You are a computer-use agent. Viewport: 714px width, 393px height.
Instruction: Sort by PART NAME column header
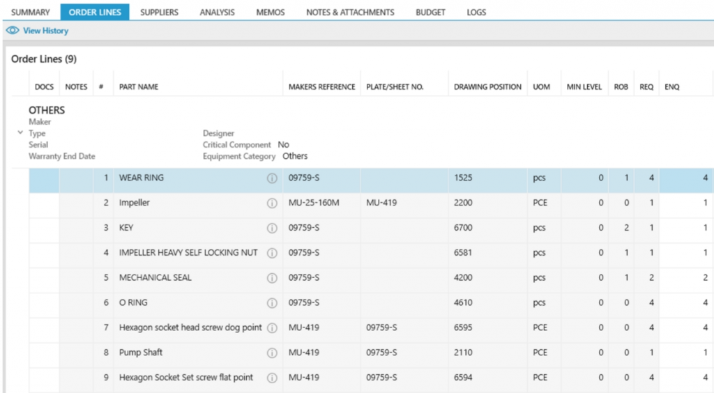coord(139,87)
